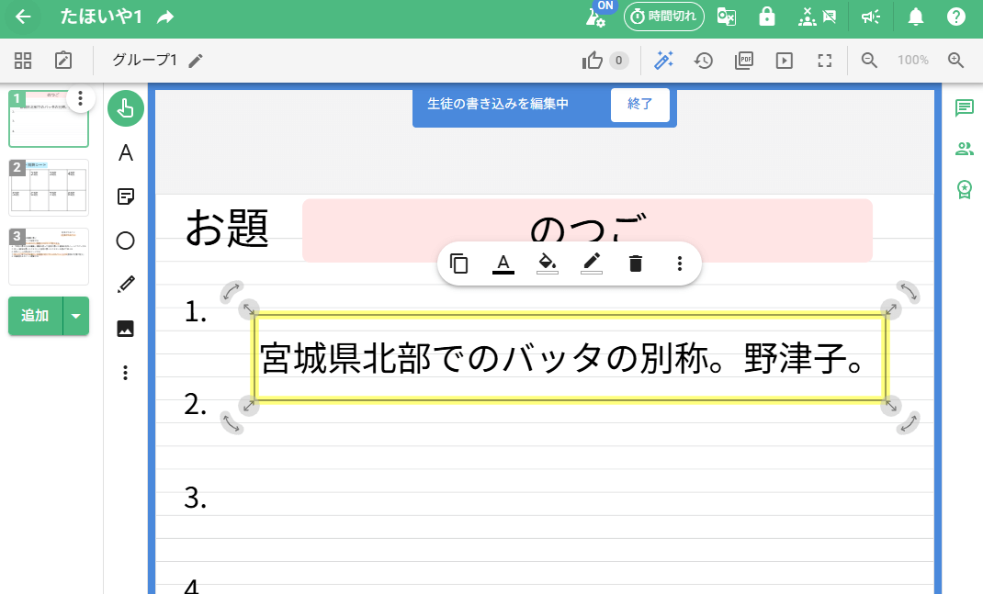
Task: Expand the 追加 dropdown arrow
Action: pyautogui.click(x=76, y=316)
